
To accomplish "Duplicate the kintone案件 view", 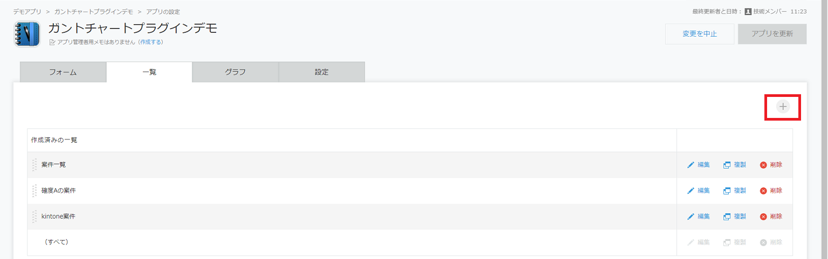I will point(735,216).
